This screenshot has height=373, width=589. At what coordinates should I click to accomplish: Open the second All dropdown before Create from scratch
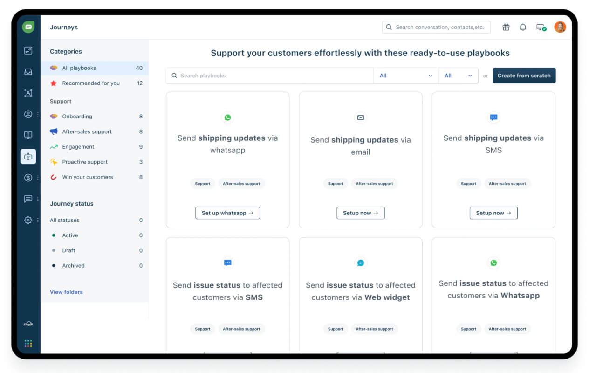(x=458, y=76)
